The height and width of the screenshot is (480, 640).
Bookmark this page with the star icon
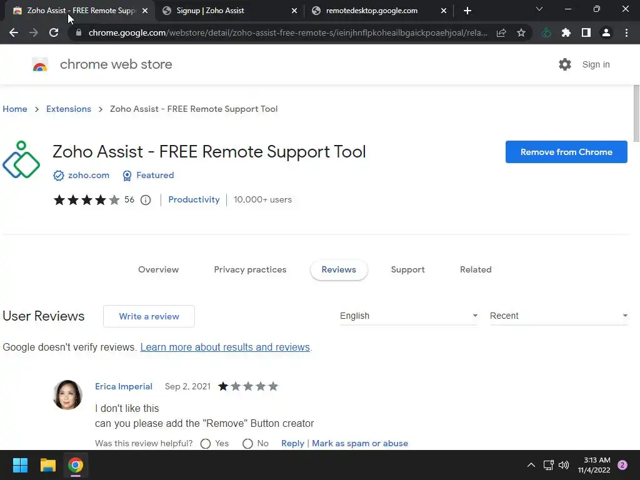click(521, 32)
